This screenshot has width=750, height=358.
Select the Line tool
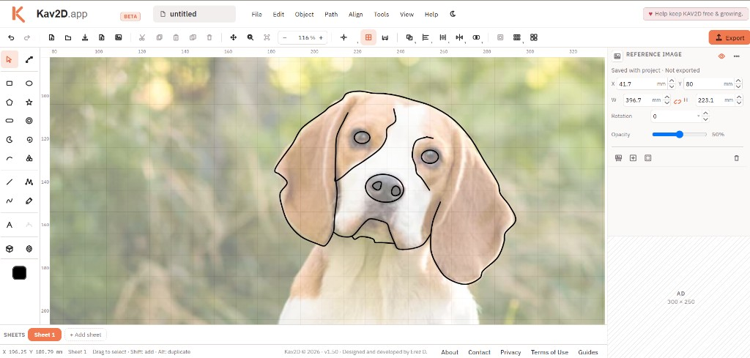(10, 182)
